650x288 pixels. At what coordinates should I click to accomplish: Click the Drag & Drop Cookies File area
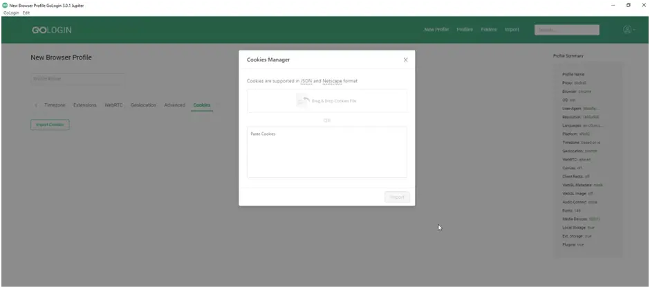pos(327,101)
